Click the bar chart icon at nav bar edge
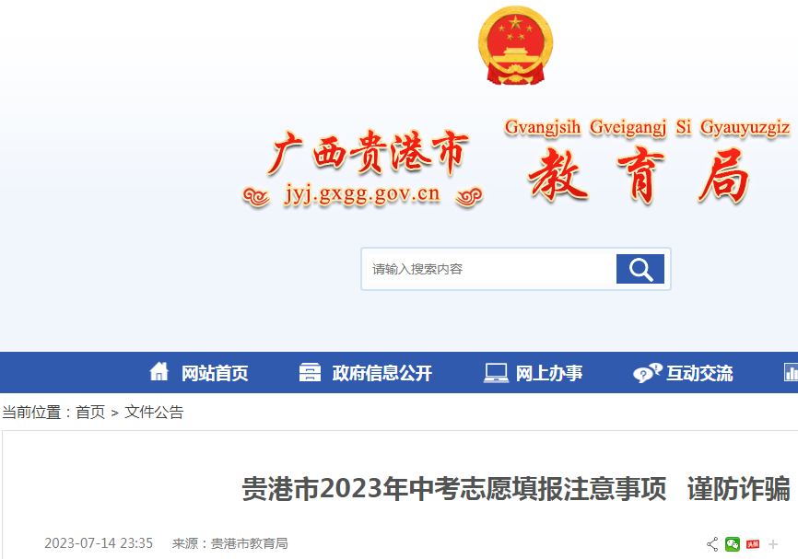Screen dimensions: 798x559 click(x=791, y=372)
